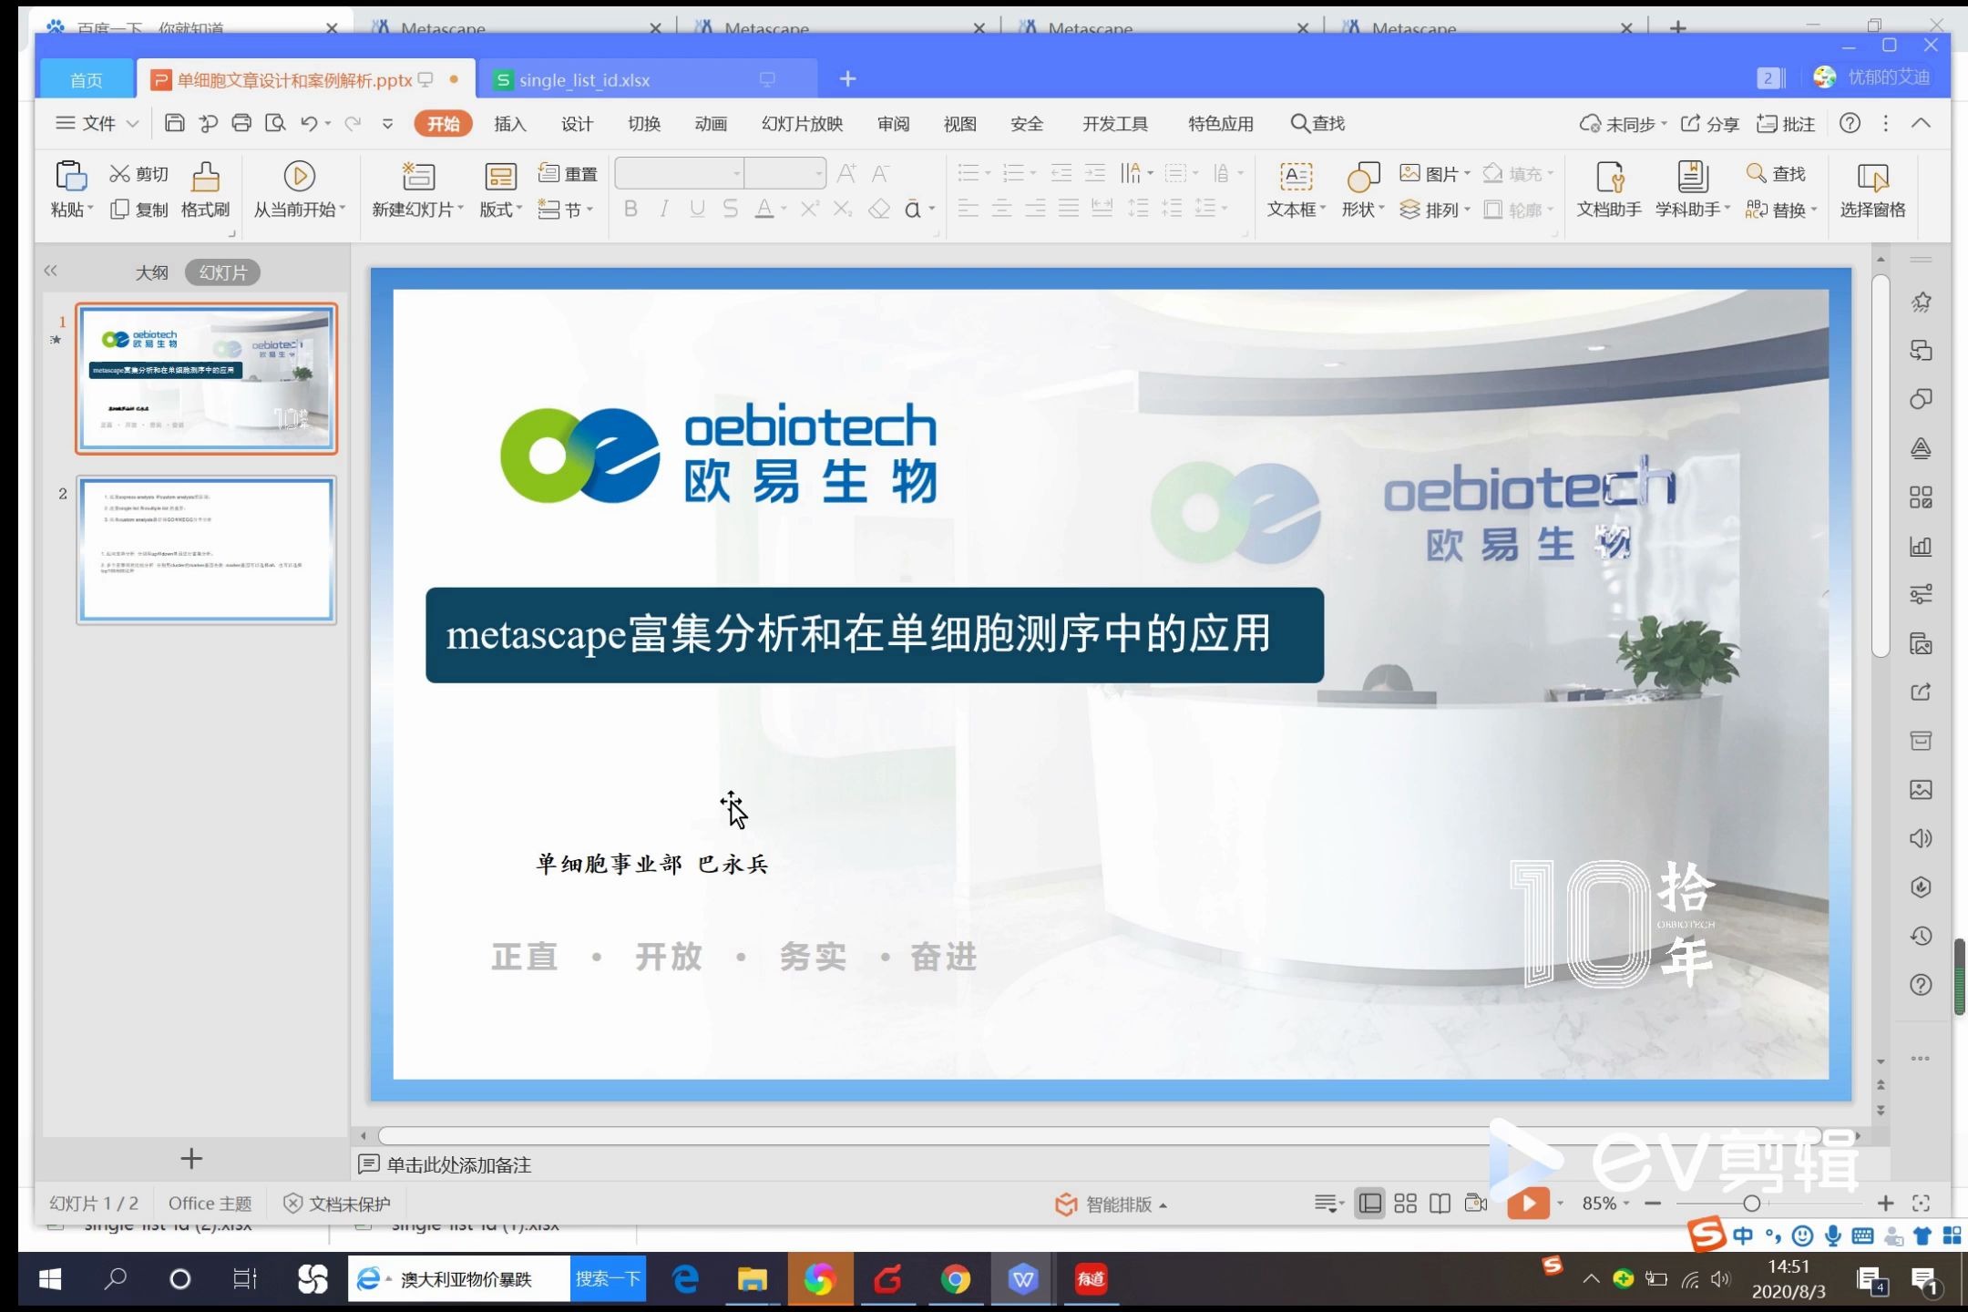
Task: Click Cut (剪切) scissors tool
Action: point(138,173)
